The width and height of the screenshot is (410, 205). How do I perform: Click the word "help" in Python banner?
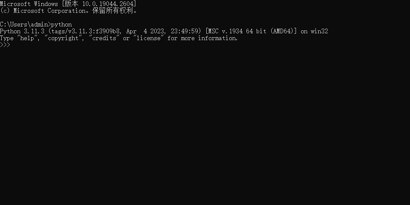pos(27,38)
